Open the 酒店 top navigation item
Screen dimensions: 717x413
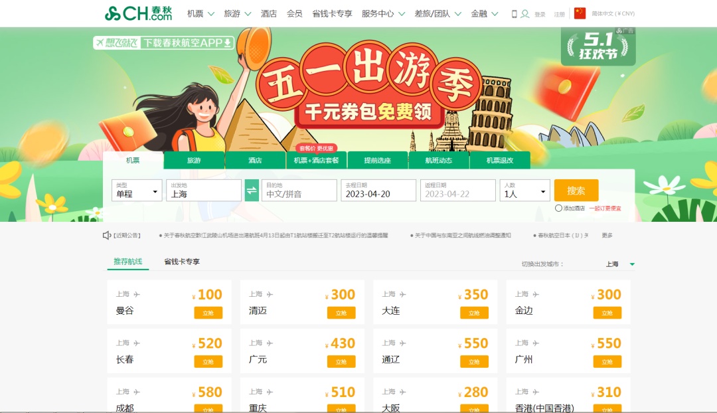269,14
